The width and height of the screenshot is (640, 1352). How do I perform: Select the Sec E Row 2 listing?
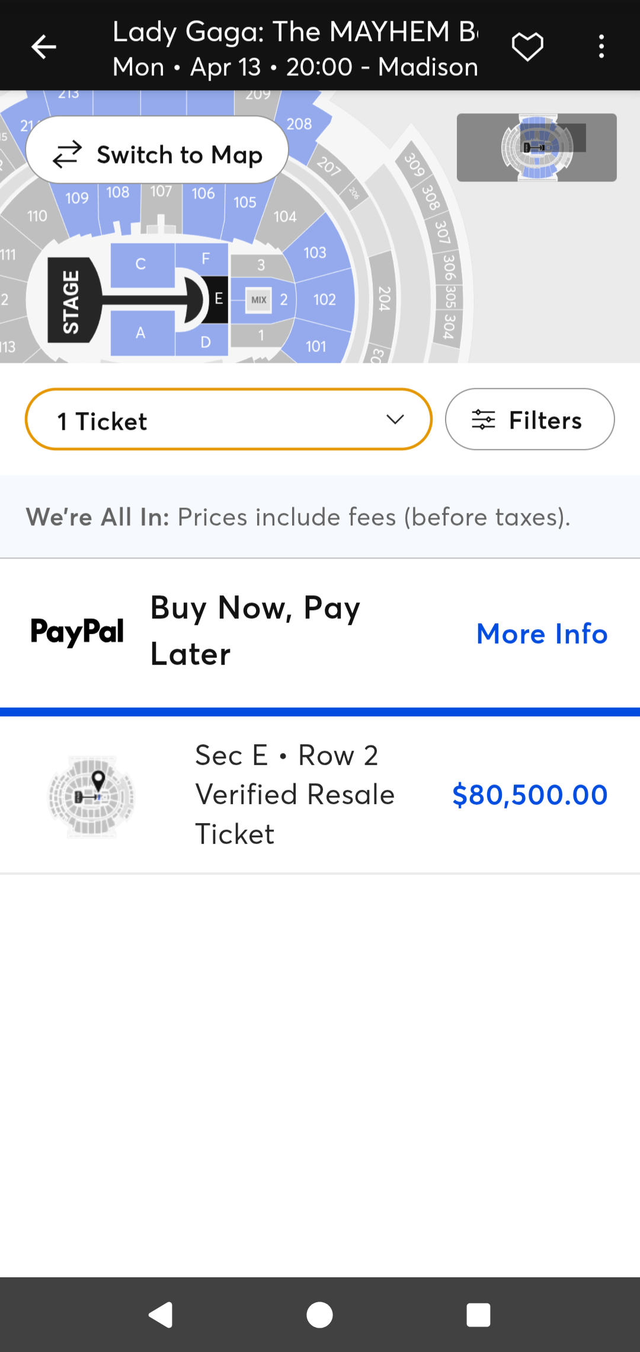[320, 795]
